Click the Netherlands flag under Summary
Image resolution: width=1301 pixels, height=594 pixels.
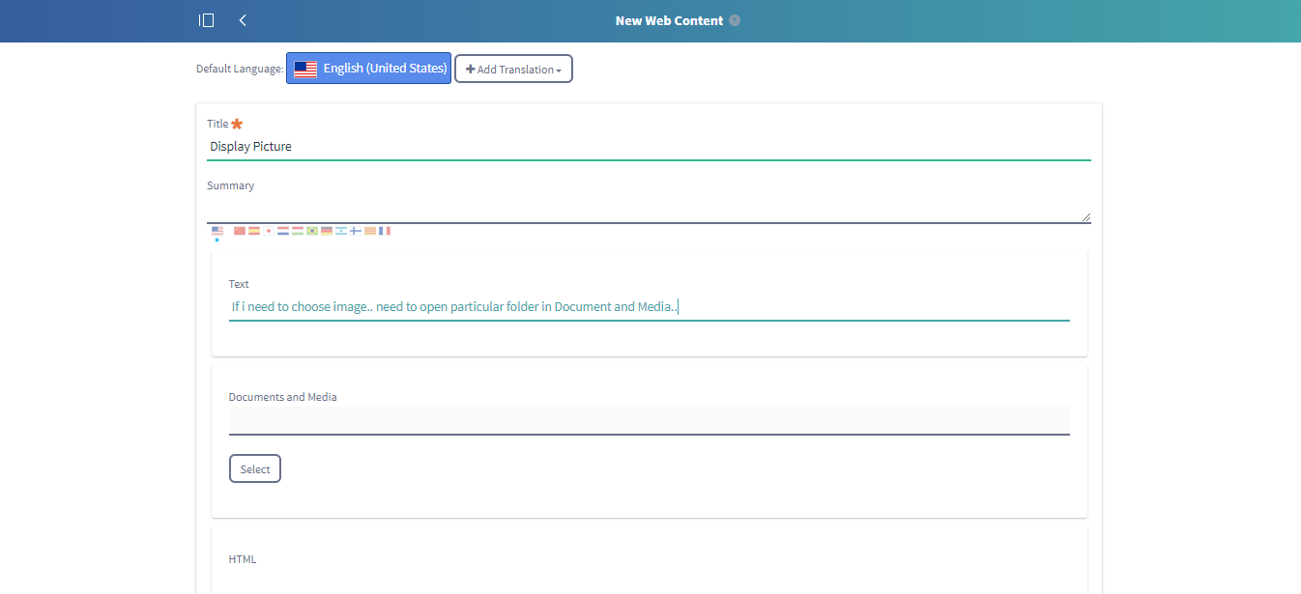pyautogui.click(x=283, y=231)
